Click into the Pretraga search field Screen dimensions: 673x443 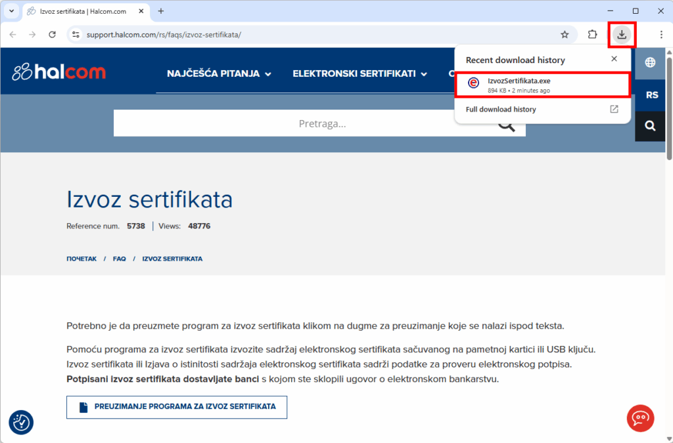pos(302,123)
